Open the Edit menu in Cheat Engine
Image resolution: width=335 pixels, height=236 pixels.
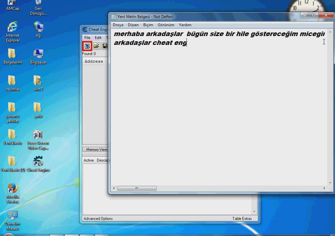98,37
